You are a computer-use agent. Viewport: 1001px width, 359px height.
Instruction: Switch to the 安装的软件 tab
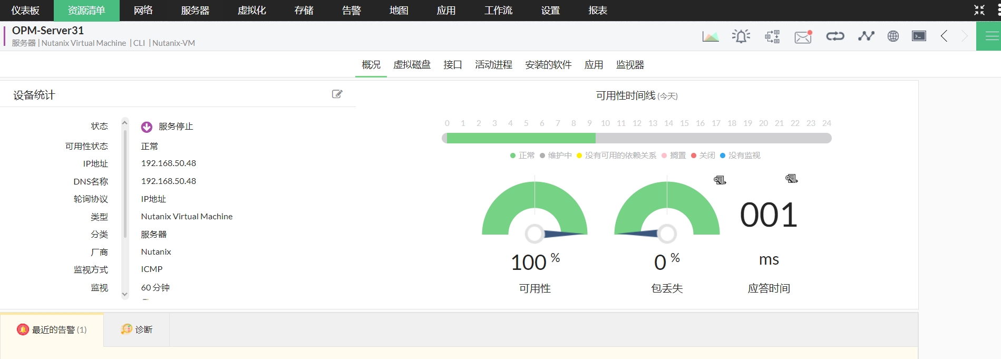[x=548, y=65]
